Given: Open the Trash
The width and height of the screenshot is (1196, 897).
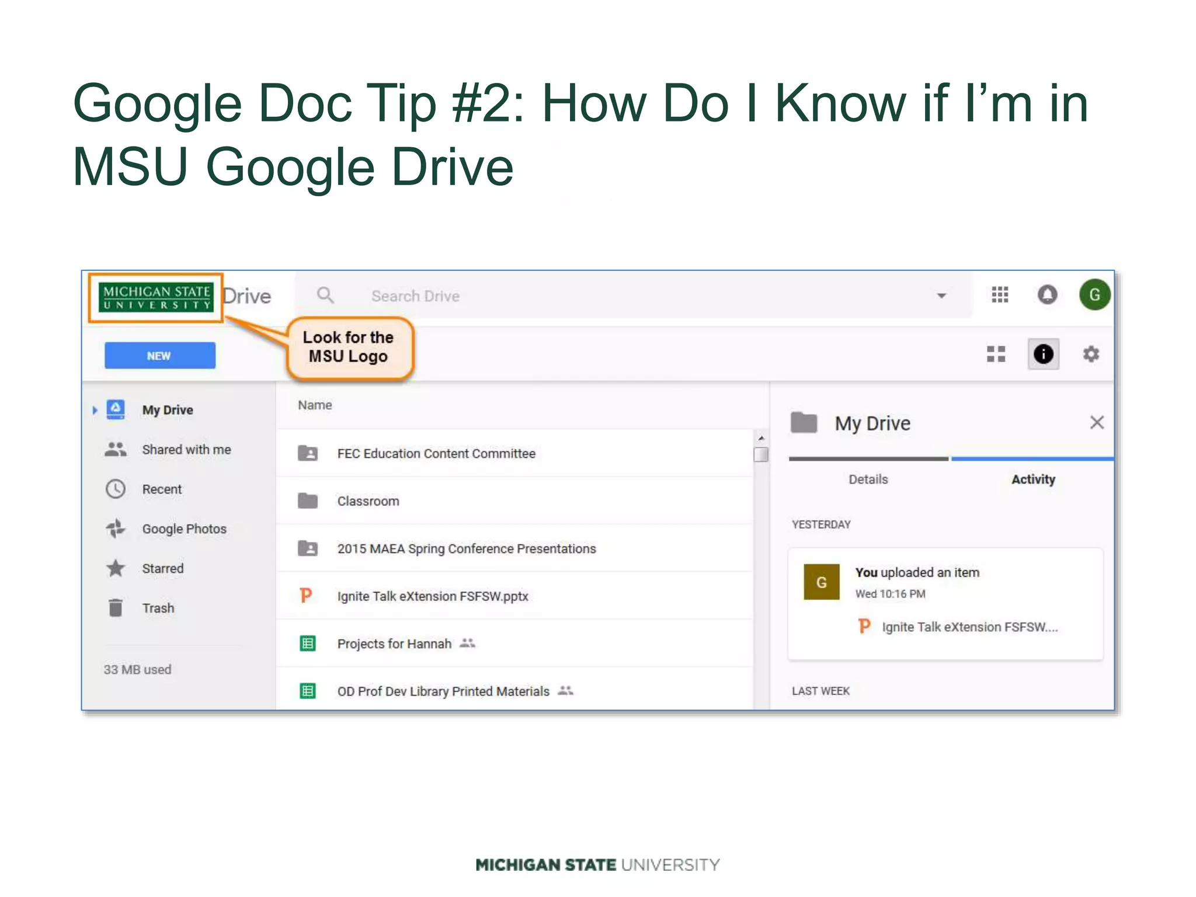Looking at the screenshot, I should click(x=158, y=608).
